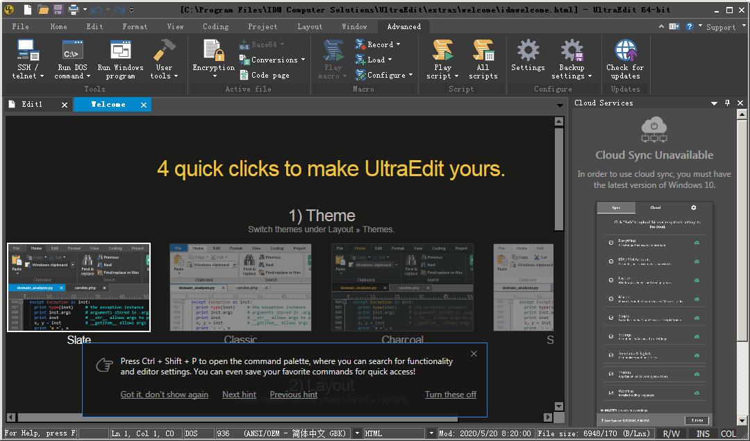
Task: Show All scripts
Action: click(483, 59)
